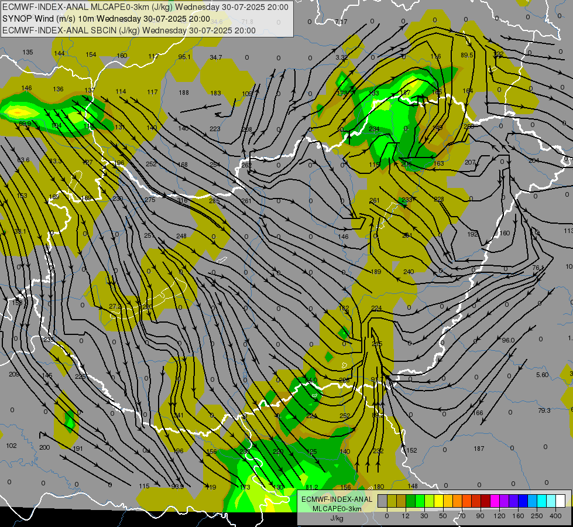This screenshot has height=527, width=573.
Task: Click the pure blue swatch right of the 160 tick
Action: coord(523,501)
